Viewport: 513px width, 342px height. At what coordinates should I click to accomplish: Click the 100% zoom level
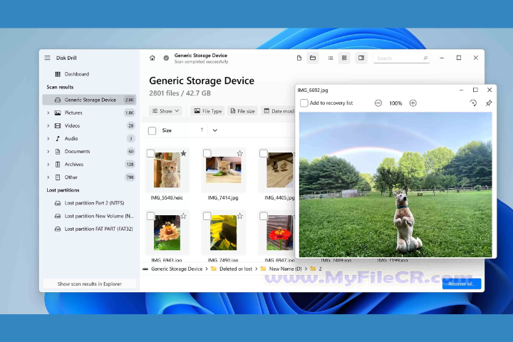[x=395, y=103]
